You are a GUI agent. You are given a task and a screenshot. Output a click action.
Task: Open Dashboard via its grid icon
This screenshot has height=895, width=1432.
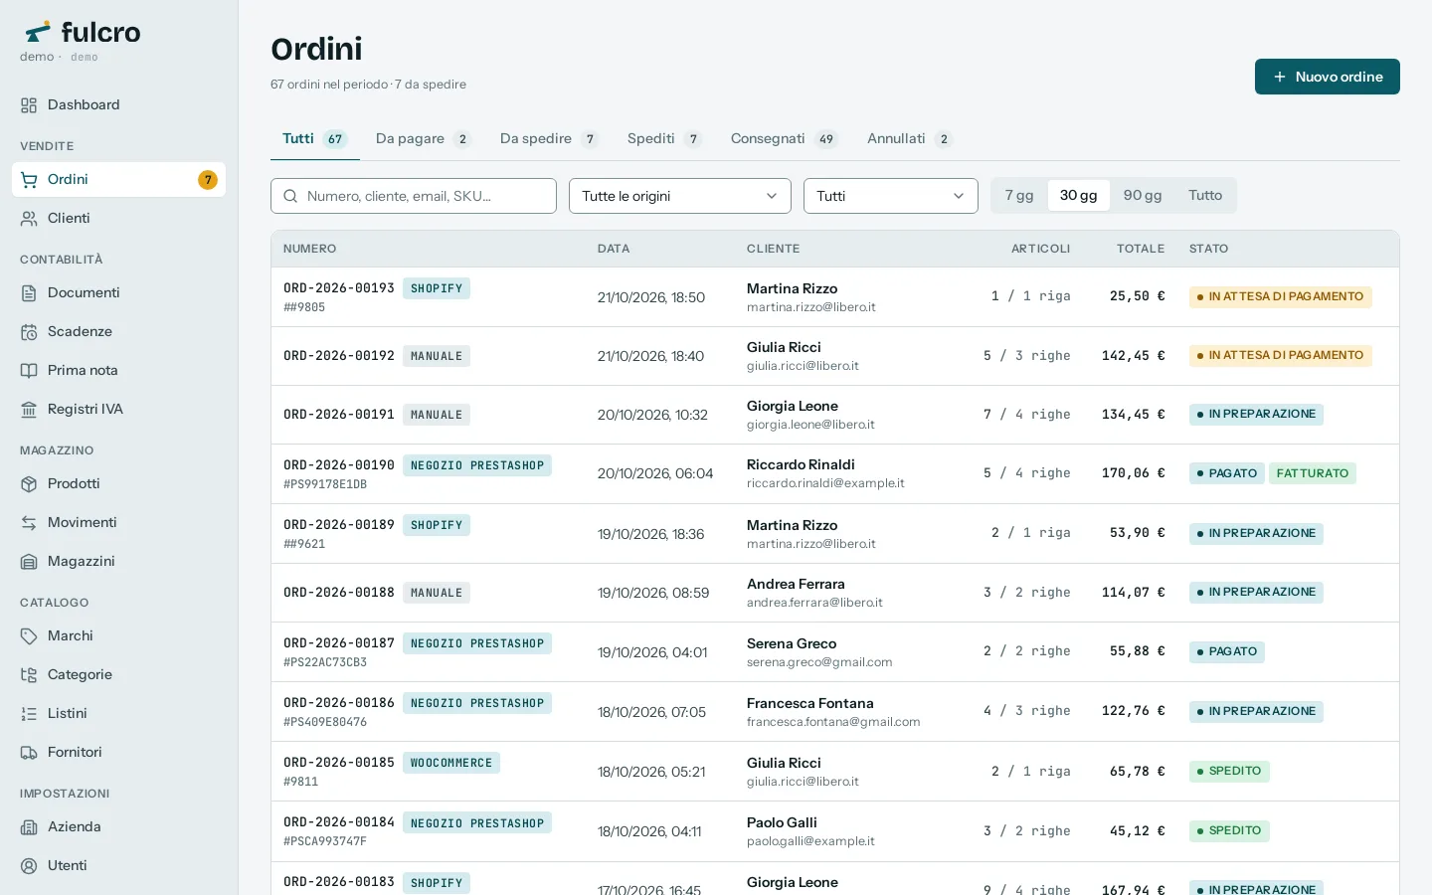coord(29,105)
